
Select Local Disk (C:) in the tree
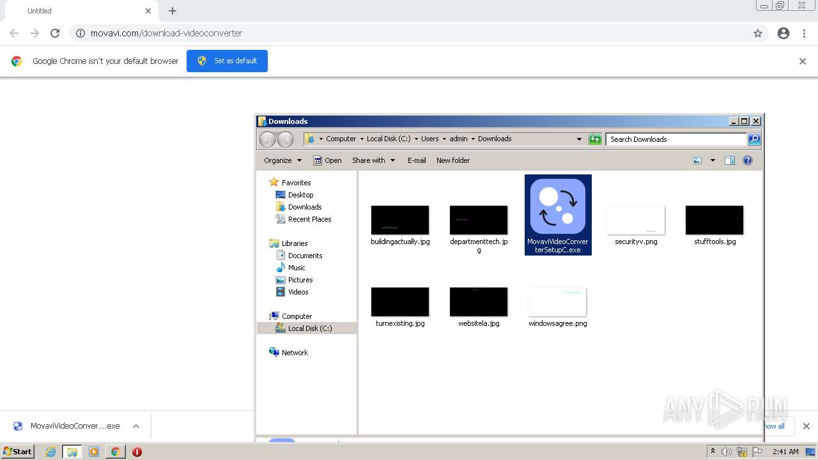pos(310,328)
